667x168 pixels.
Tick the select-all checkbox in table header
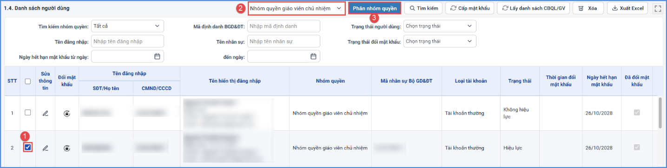[28, 81]
